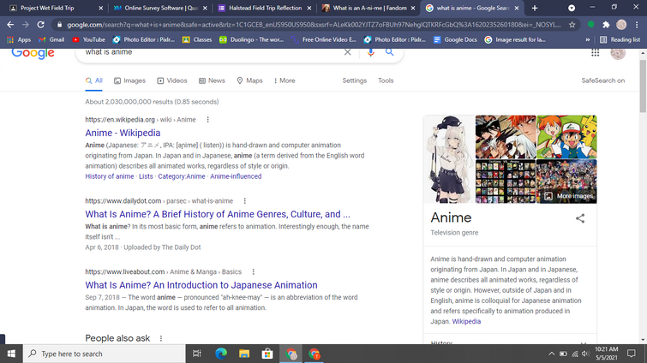This screenshot has height=363, width=647.
Task: Click the page vertical scrollbar thumb
Action: pos(643,86)
